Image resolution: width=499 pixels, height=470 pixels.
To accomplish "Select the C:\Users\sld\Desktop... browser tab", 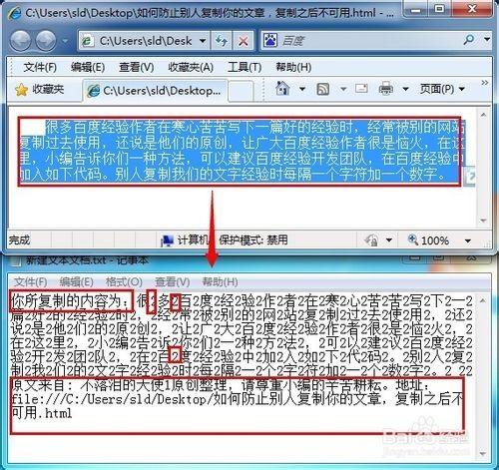I will [x=155, y=90].
